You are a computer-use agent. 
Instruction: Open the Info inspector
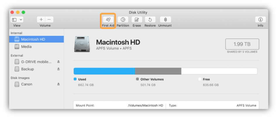pyautogui.click(x=260, y=20)
